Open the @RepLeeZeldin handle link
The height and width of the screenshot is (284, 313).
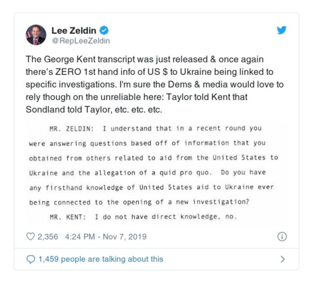pos(81,41)
